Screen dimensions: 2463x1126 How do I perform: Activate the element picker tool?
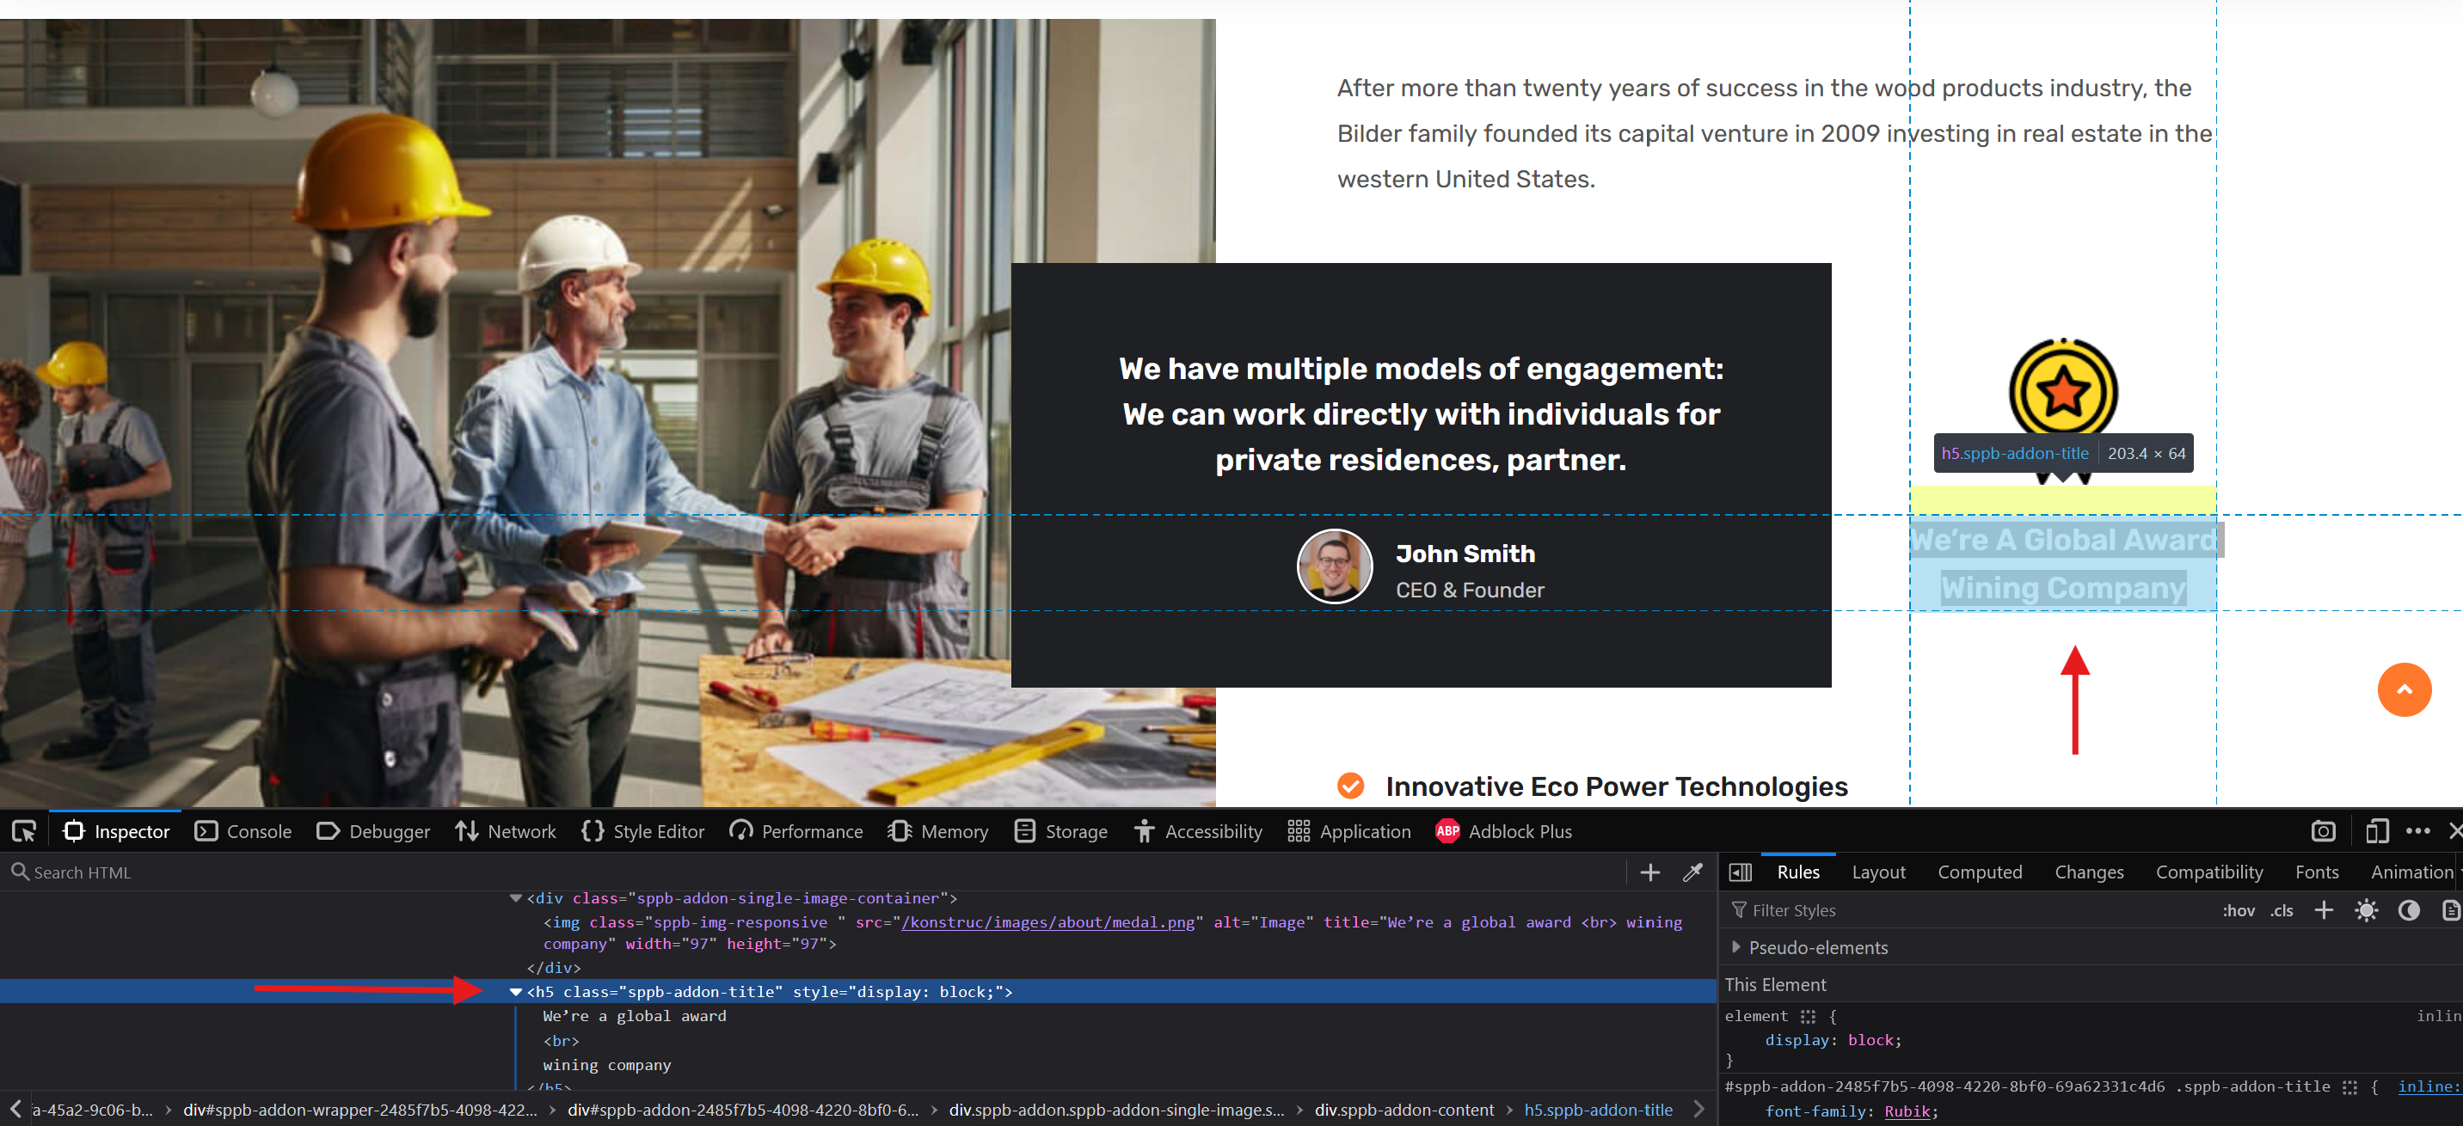[x=24, y=831]
